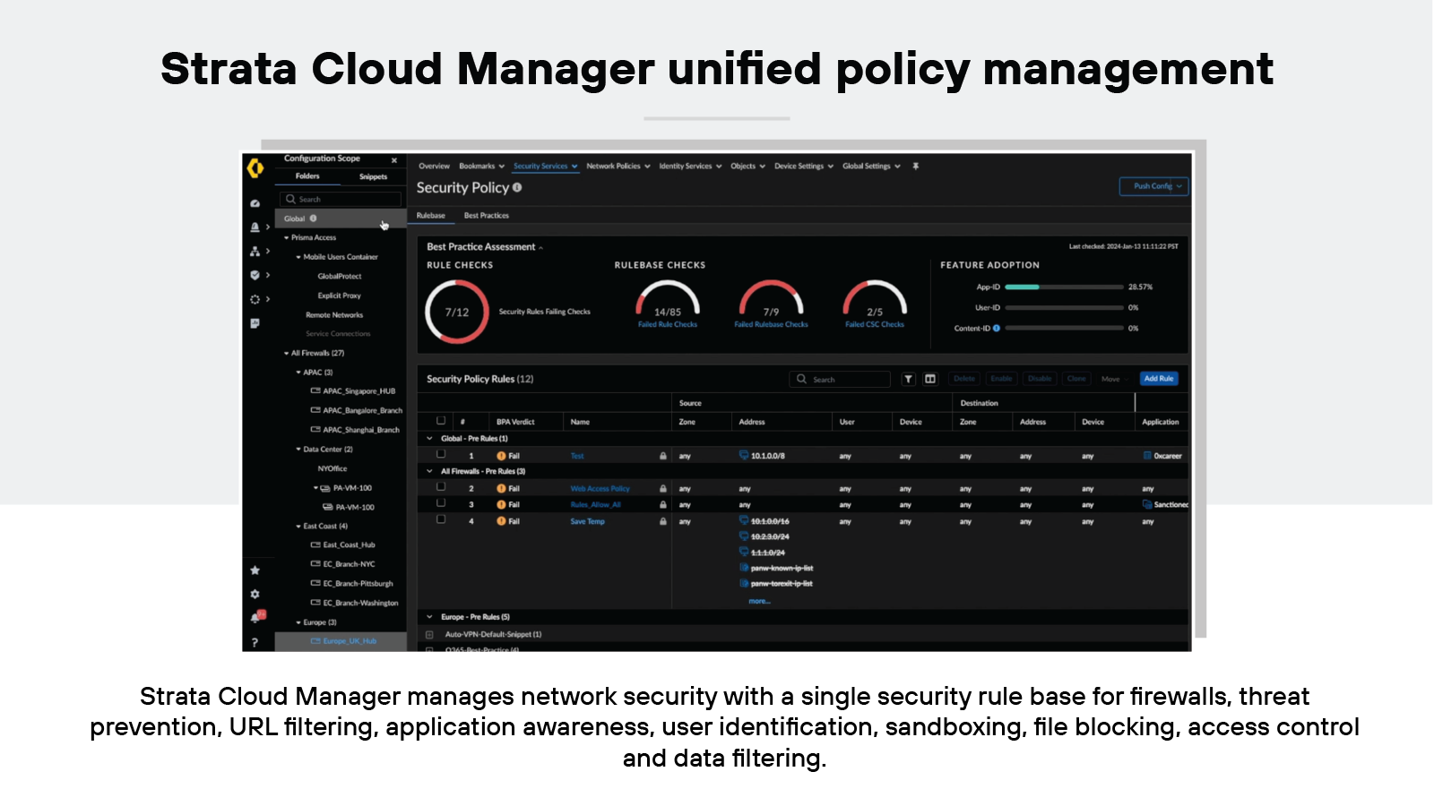Toggle the select-all checkbox in rules header
The width and height of the screenshot is (1434, 806).
pos(441,420)
